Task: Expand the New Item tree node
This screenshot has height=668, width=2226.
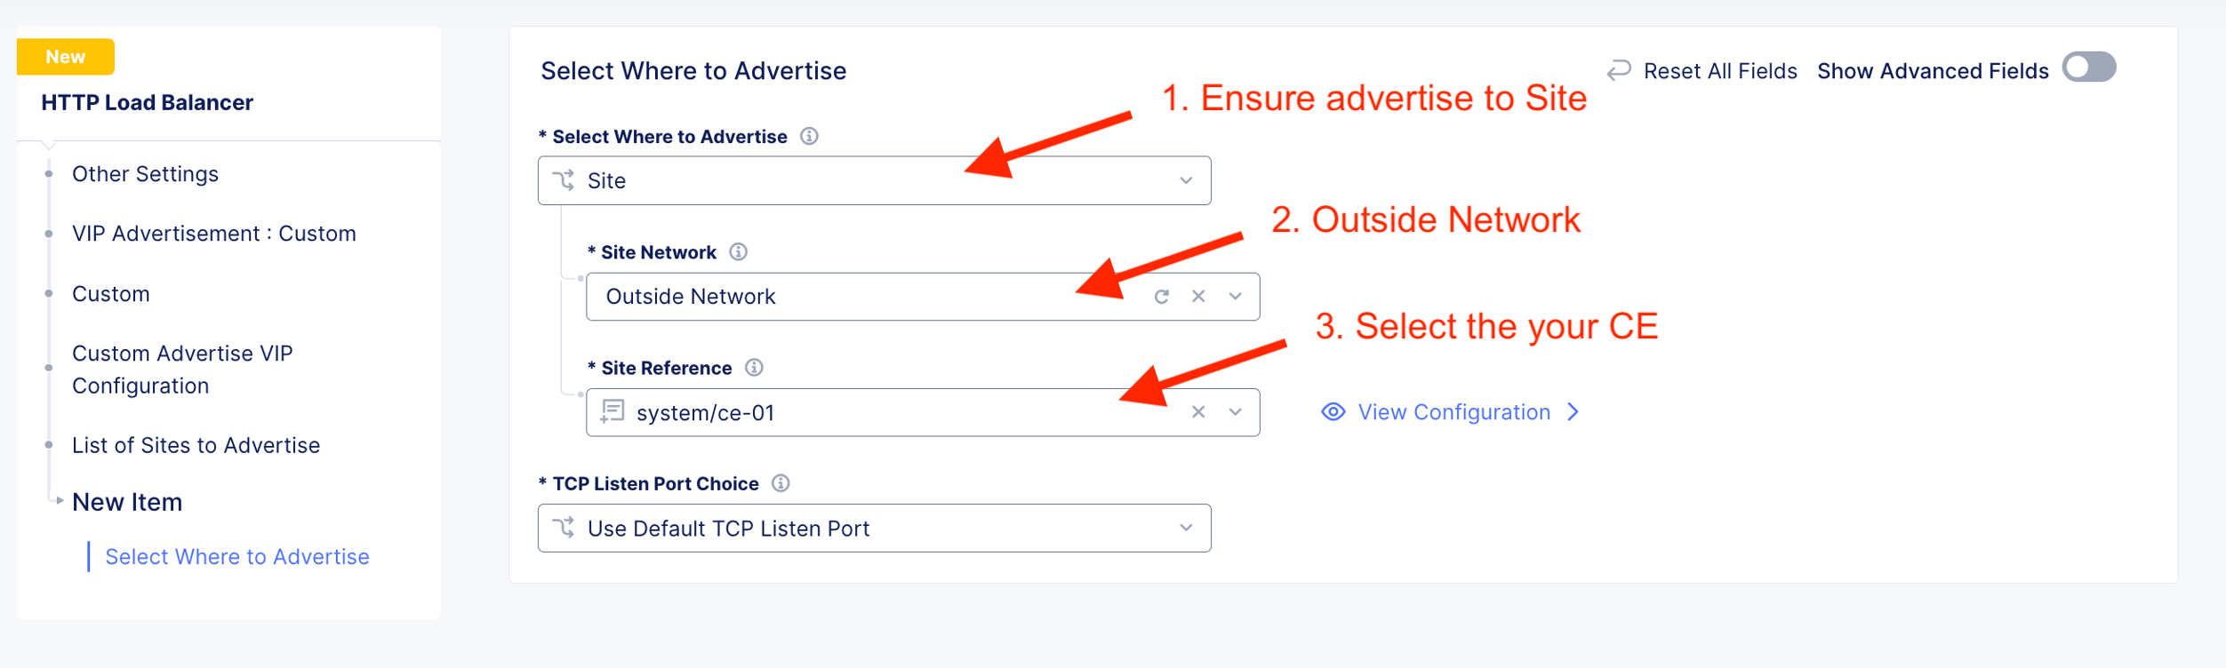Action: pyautogui.click(x=60, y=501)
